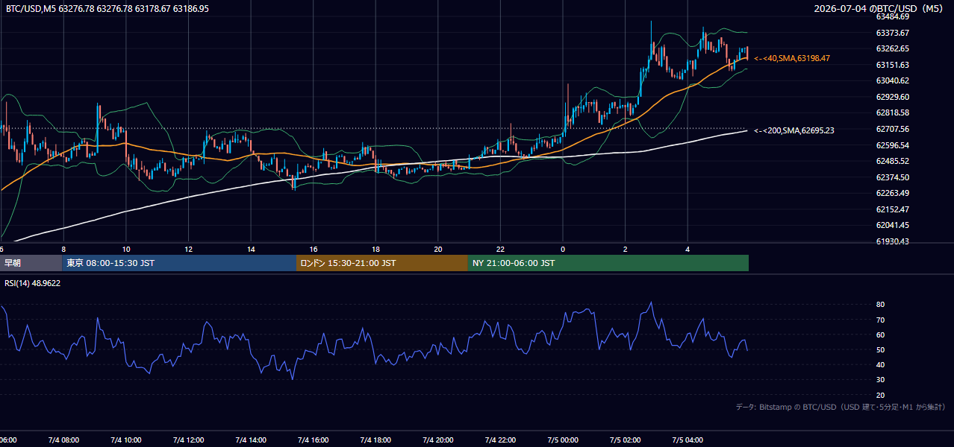Click the 7/4 08:00 time axis label
The image size is (954, 447).
coord(63,440)
